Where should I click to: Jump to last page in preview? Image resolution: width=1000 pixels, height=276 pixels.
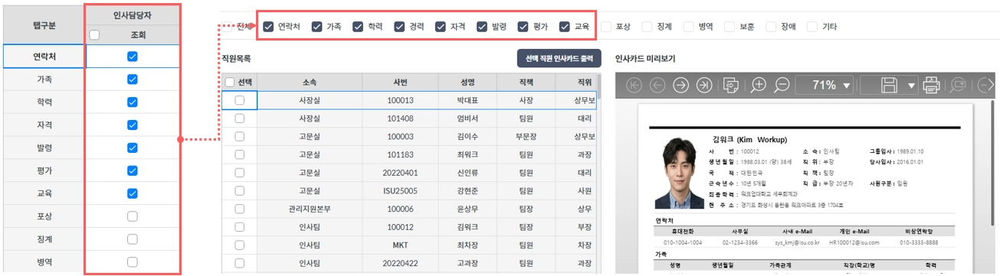[x=703, y=85]
